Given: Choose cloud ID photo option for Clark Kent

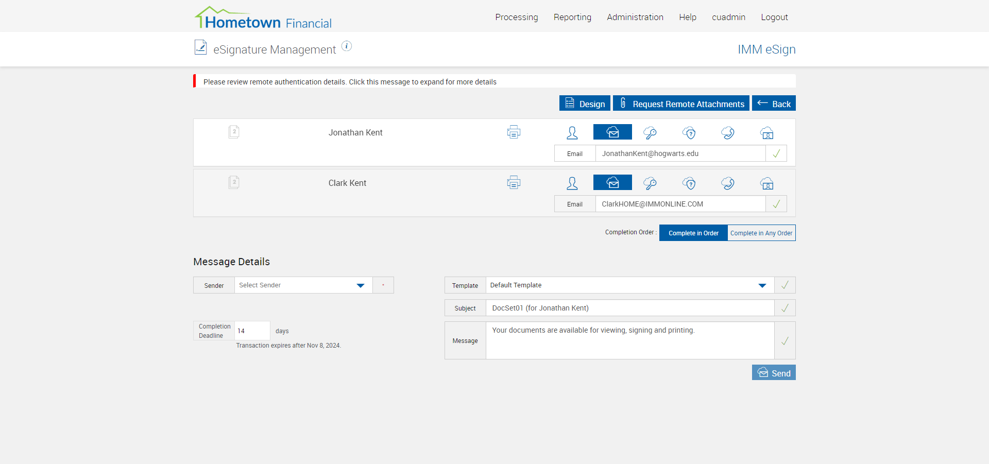Looking at the screenshot, I should pyautogui.click(x=767, y=183).
